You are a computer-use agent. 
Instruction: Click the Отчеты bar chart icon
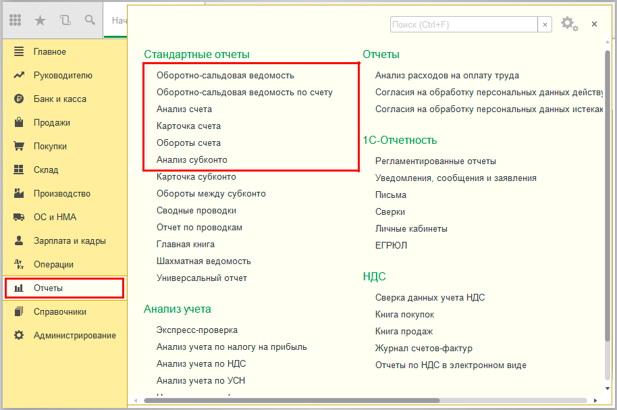[x=19, y=288]
